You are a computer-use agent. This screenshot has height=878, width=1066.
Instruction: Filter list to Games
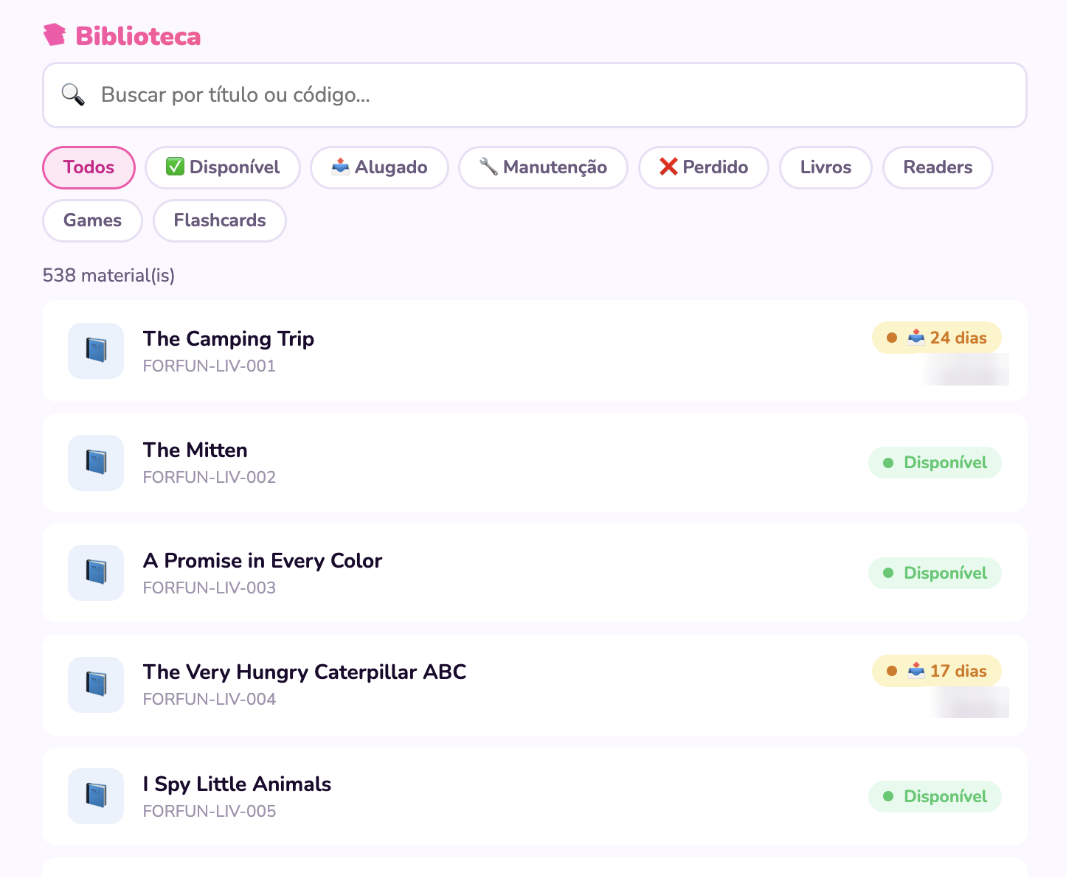pyautogui.click(x=92, y=220)
